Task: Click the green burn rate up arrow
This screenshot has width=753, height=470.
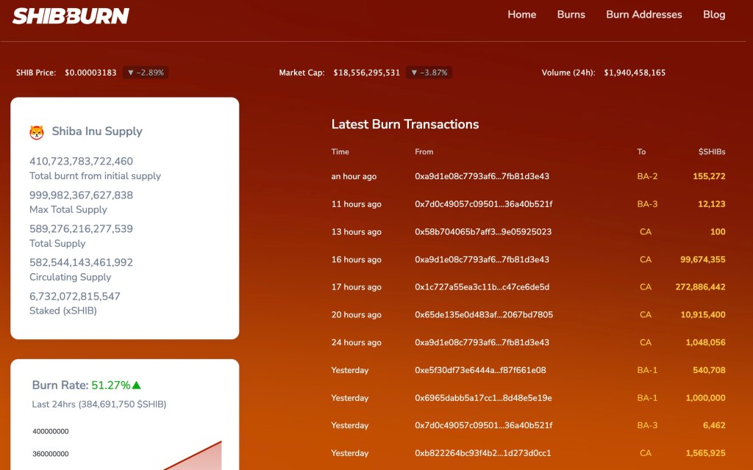Action: point(137,385)
